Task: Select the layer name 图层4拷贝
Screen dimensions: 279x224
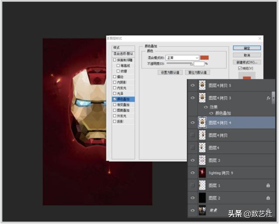Action: [218, 136]
